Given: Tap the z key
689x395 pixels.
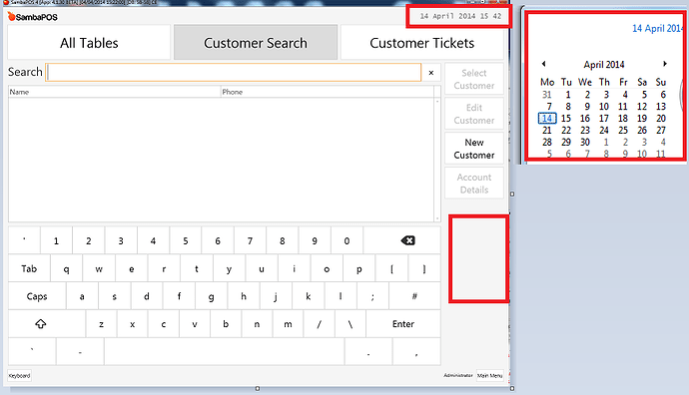Looking at the screenshot, I should [101, 324].
